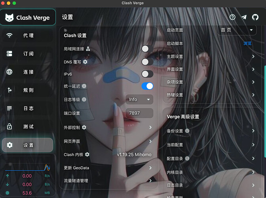
Task: Turn on the IPv6 switch
Action: (x=147, y=74)
